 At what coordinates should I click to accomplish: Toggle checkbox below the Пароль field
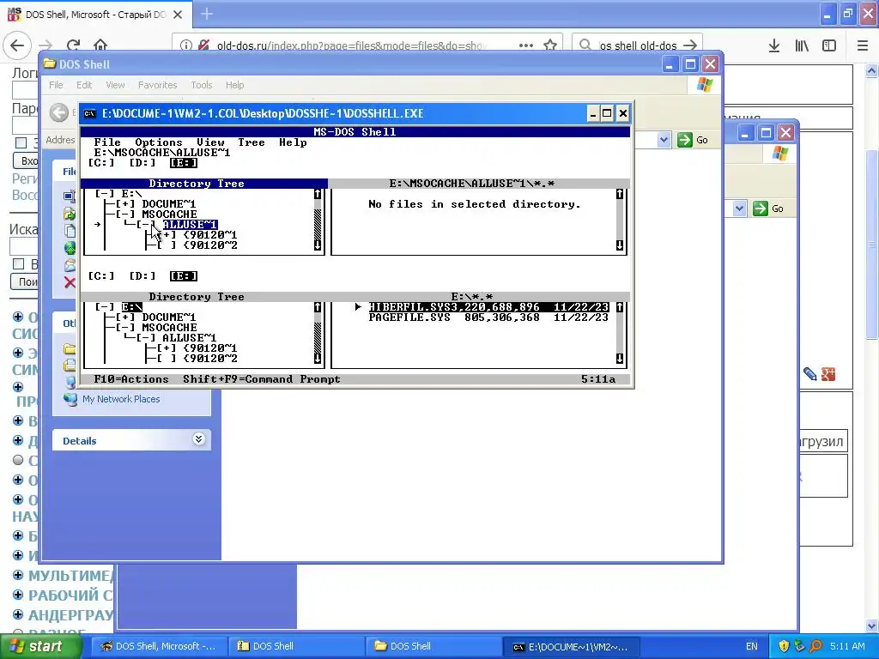21,143
